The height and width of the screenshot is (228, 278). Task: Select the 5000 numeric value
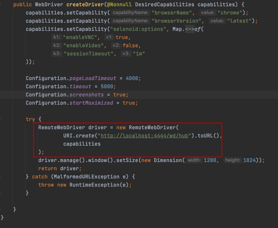107,87
